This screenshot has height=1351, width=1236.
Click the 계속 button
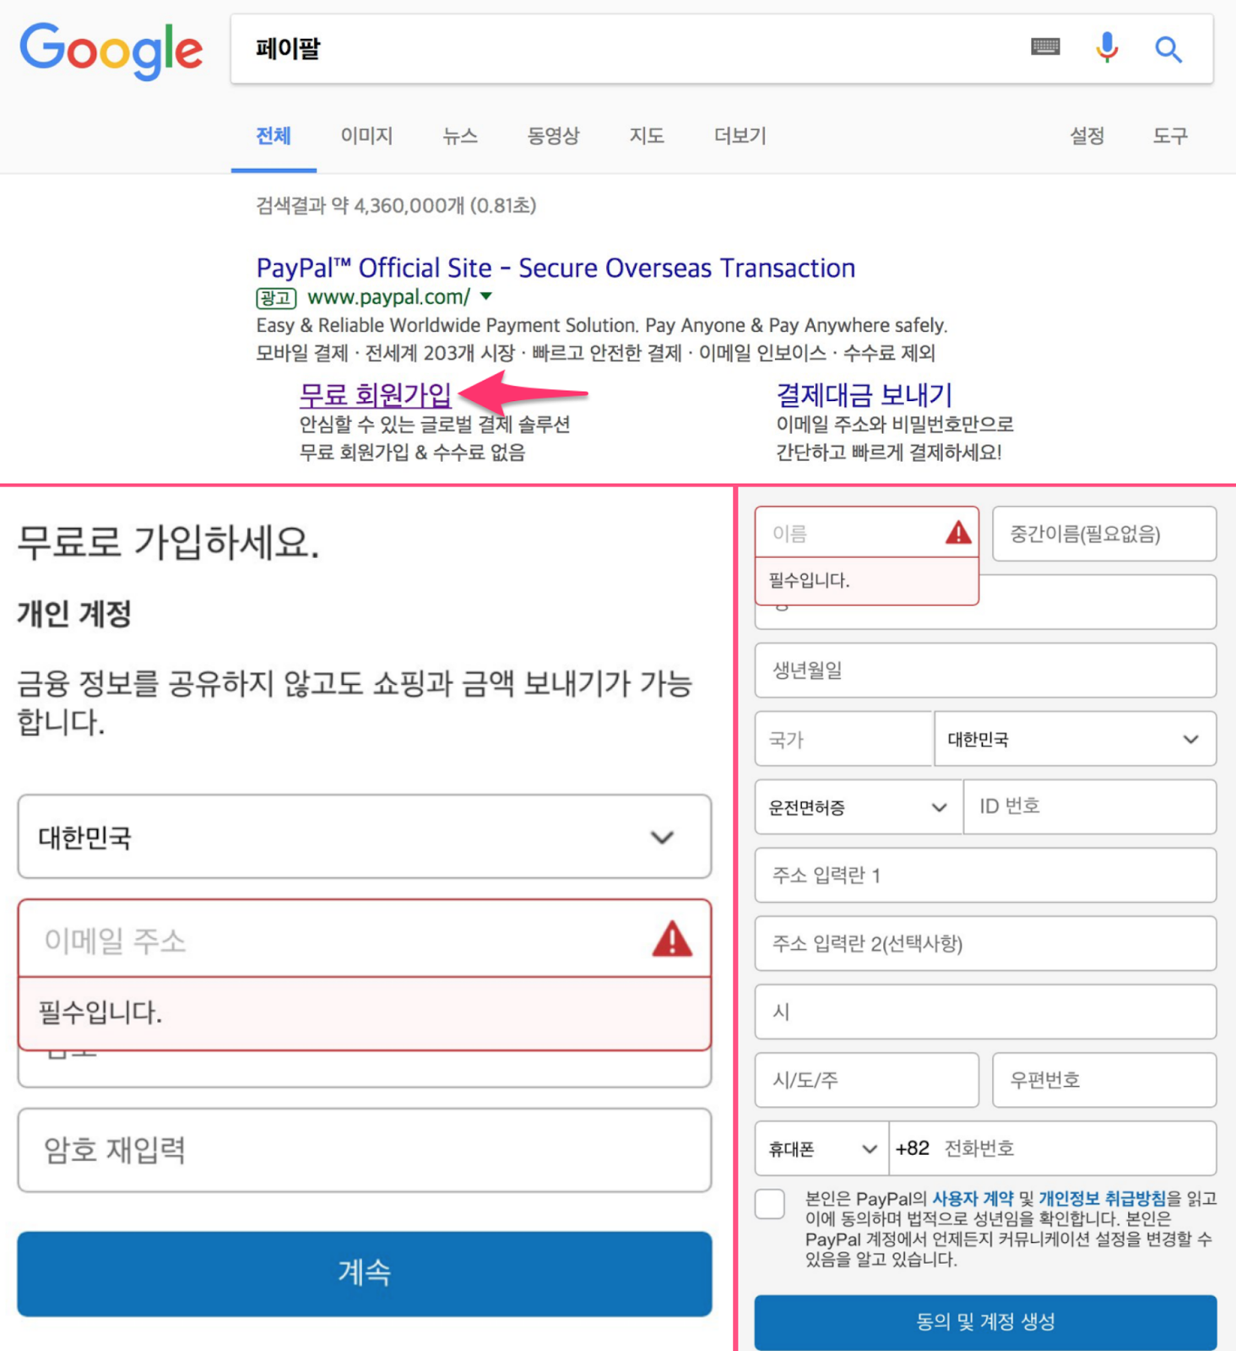coord(365,1273)
